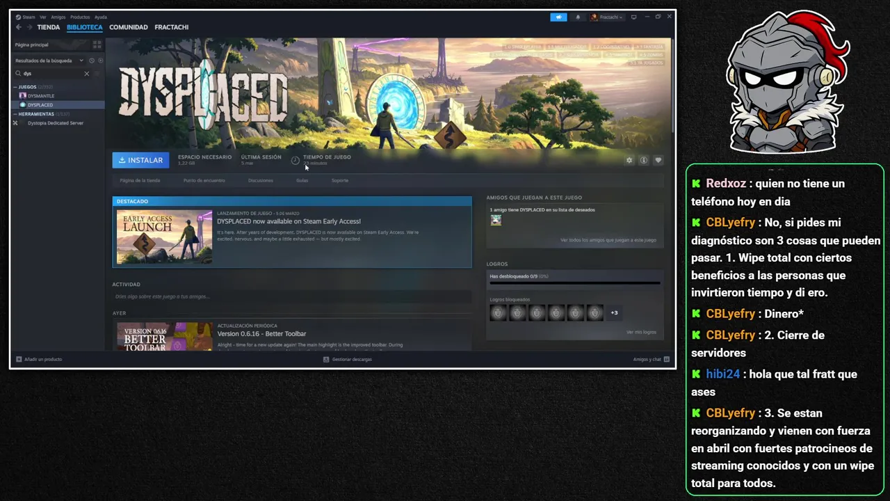The image size is (890, 501).
Task: Expand Resultados de la búsqueda dropdown
Action: (49, 61)
